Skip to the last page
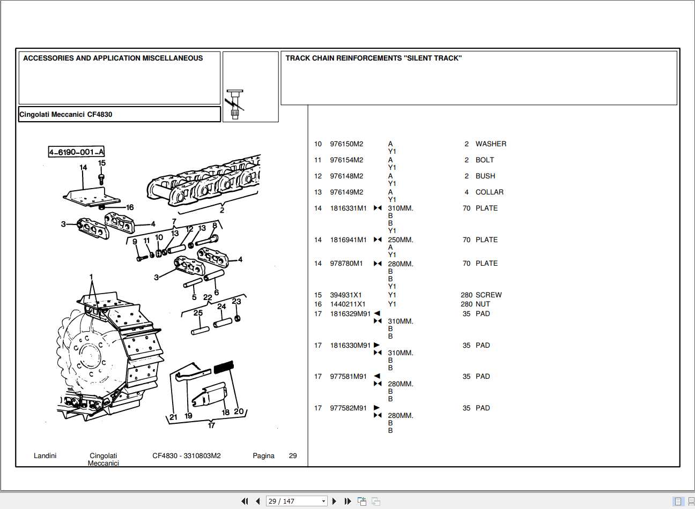This screenshot has width=695, height=509. [347, 501]
